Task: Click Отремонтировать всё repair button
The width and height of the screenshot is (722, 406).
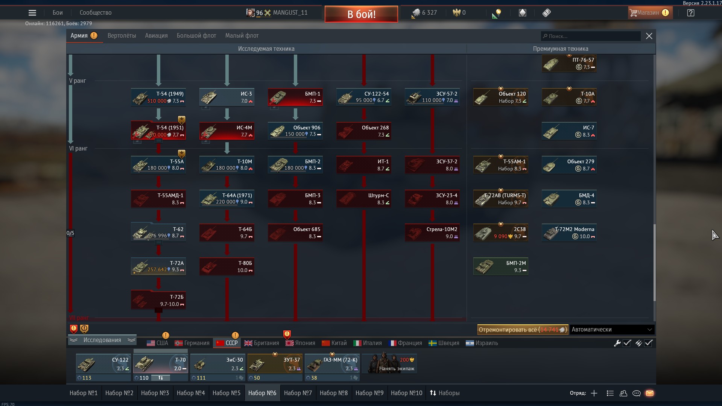Action: pos(523,330)
